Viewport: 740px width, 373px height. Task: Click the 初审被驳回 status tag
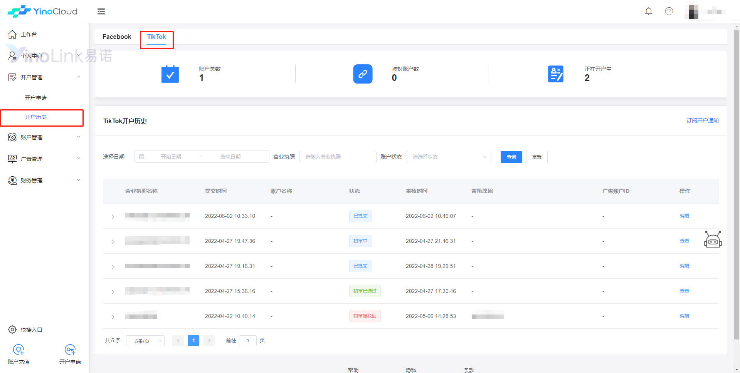tap(365, 316)
